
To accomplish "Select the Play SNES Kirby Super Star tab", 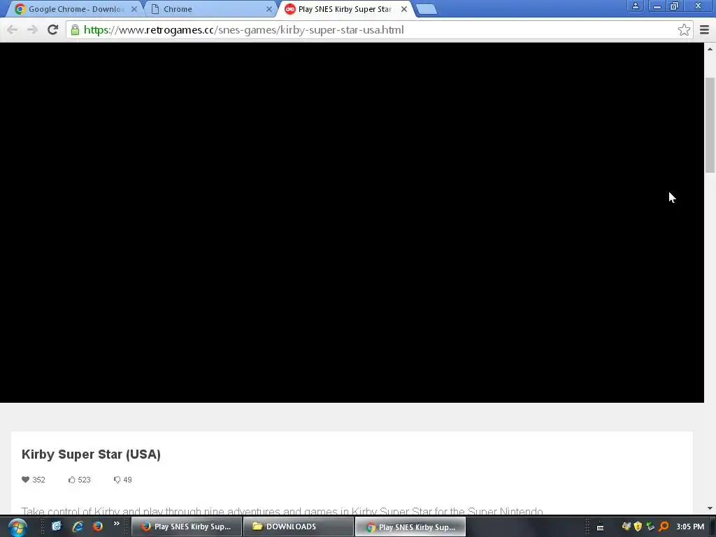I will pyautogui.click(x=345, y=9).
